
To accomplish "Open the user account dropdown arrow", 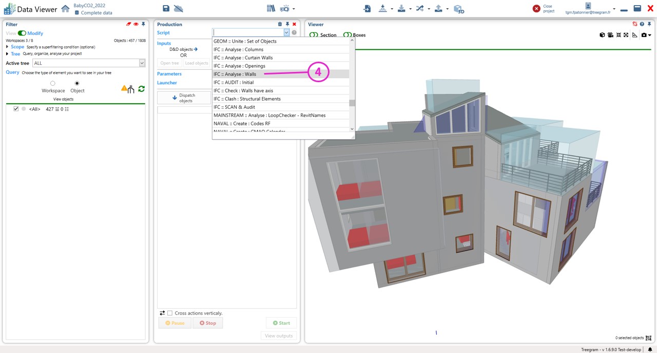I will click(614, 9).
